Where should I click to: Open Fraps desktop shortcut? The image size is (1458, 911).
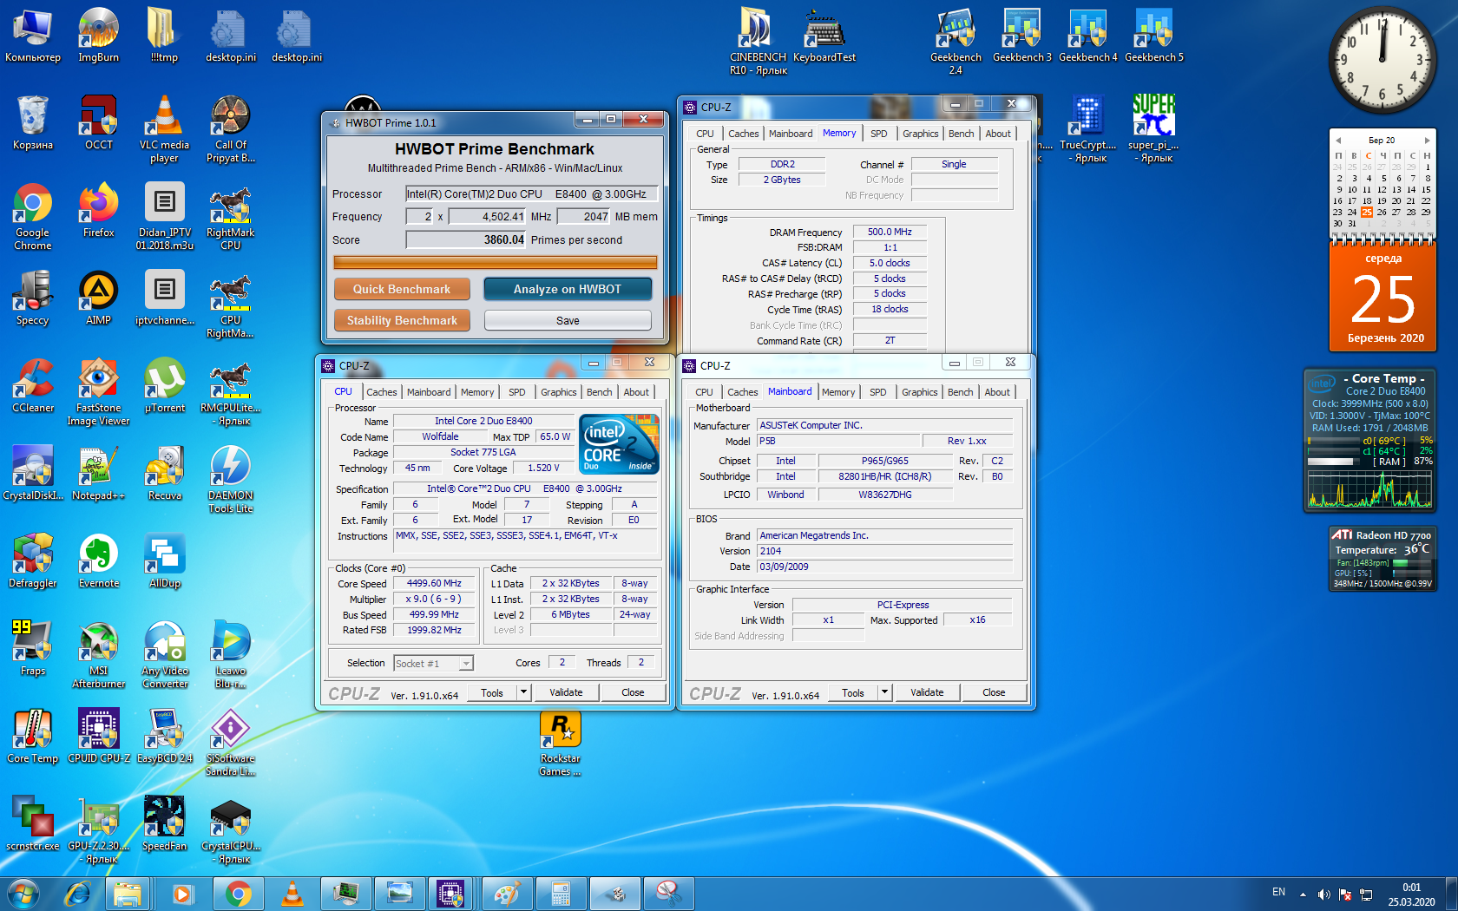(x=32, y=648)
